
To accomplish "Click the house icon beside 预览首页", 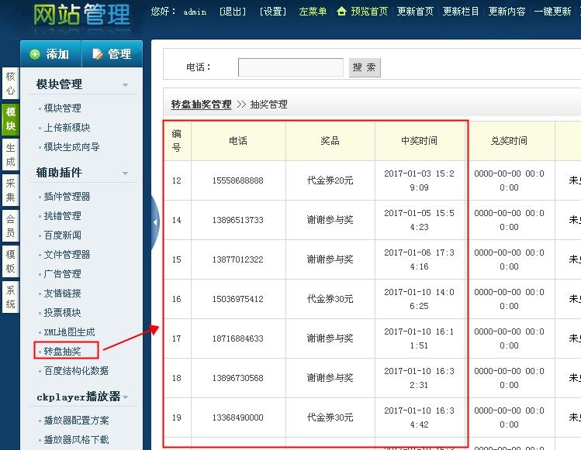I will pyautogui.click(x=341, y=11).
